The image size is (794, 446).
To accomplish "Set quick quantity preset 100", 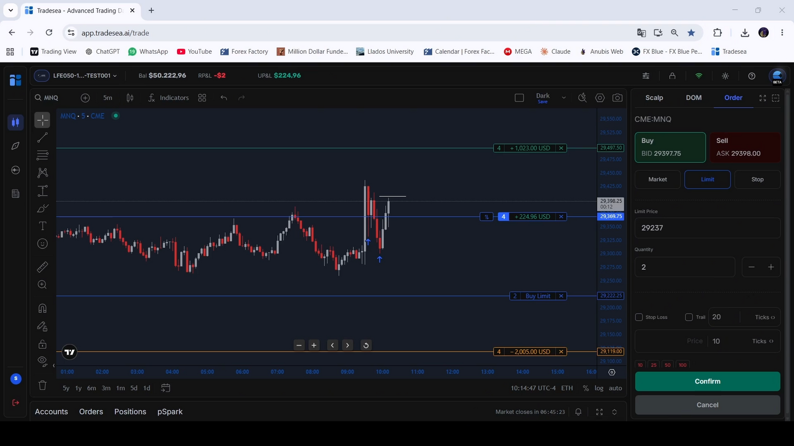I will pos(682,365).
